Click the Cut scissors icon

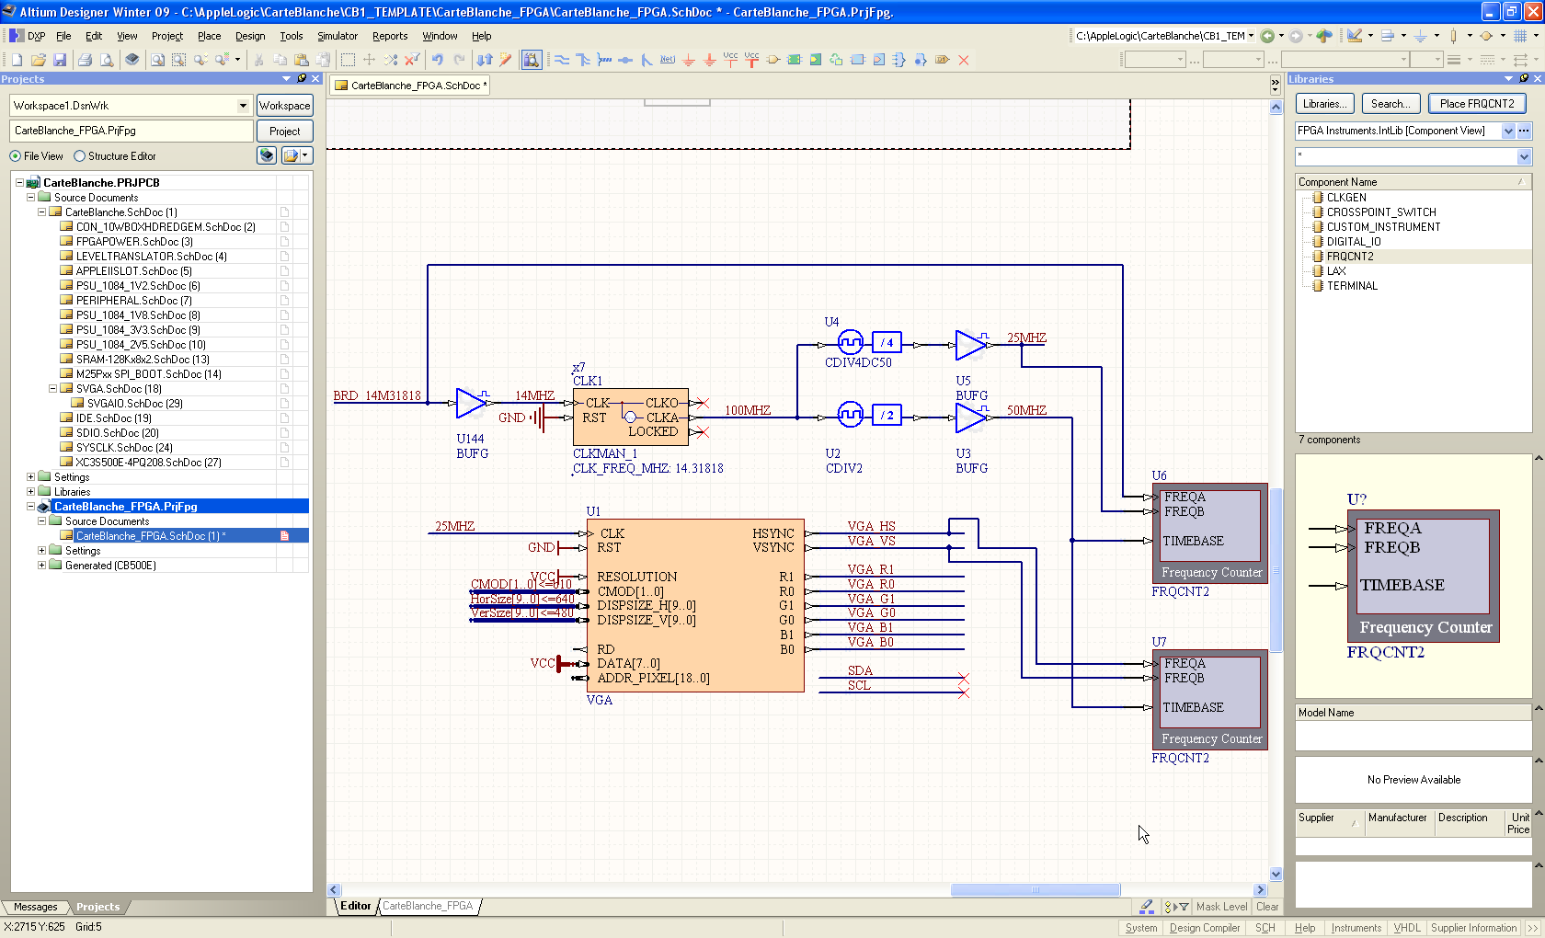[x=259, y=60]
